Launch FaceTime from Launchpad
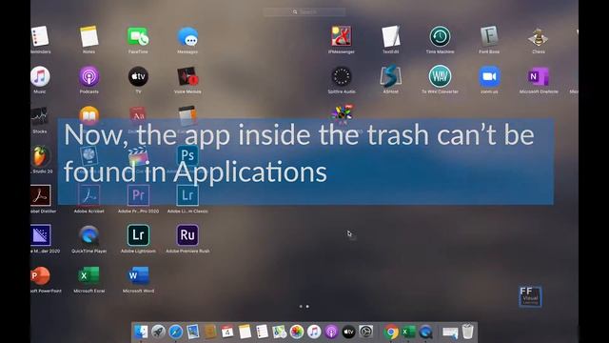 point(138,36)
